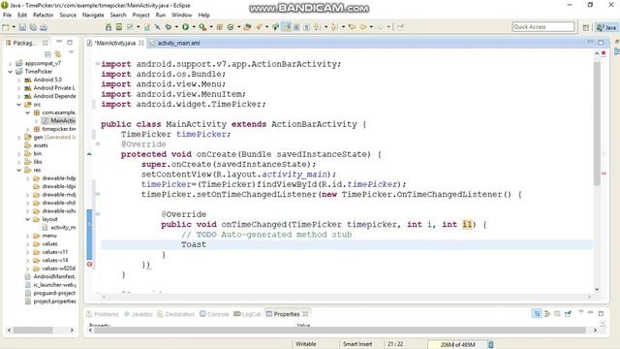
Task: Expand the appcompat_v7 project
Action: coord(10,63)
